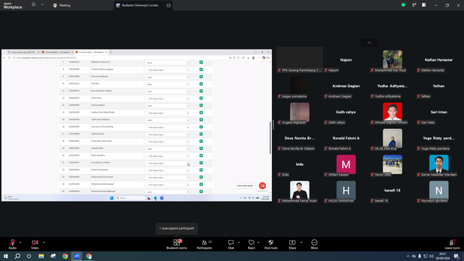Open audio options caret next to Audio
Screen dimensions: 464x261
(20, 242)
